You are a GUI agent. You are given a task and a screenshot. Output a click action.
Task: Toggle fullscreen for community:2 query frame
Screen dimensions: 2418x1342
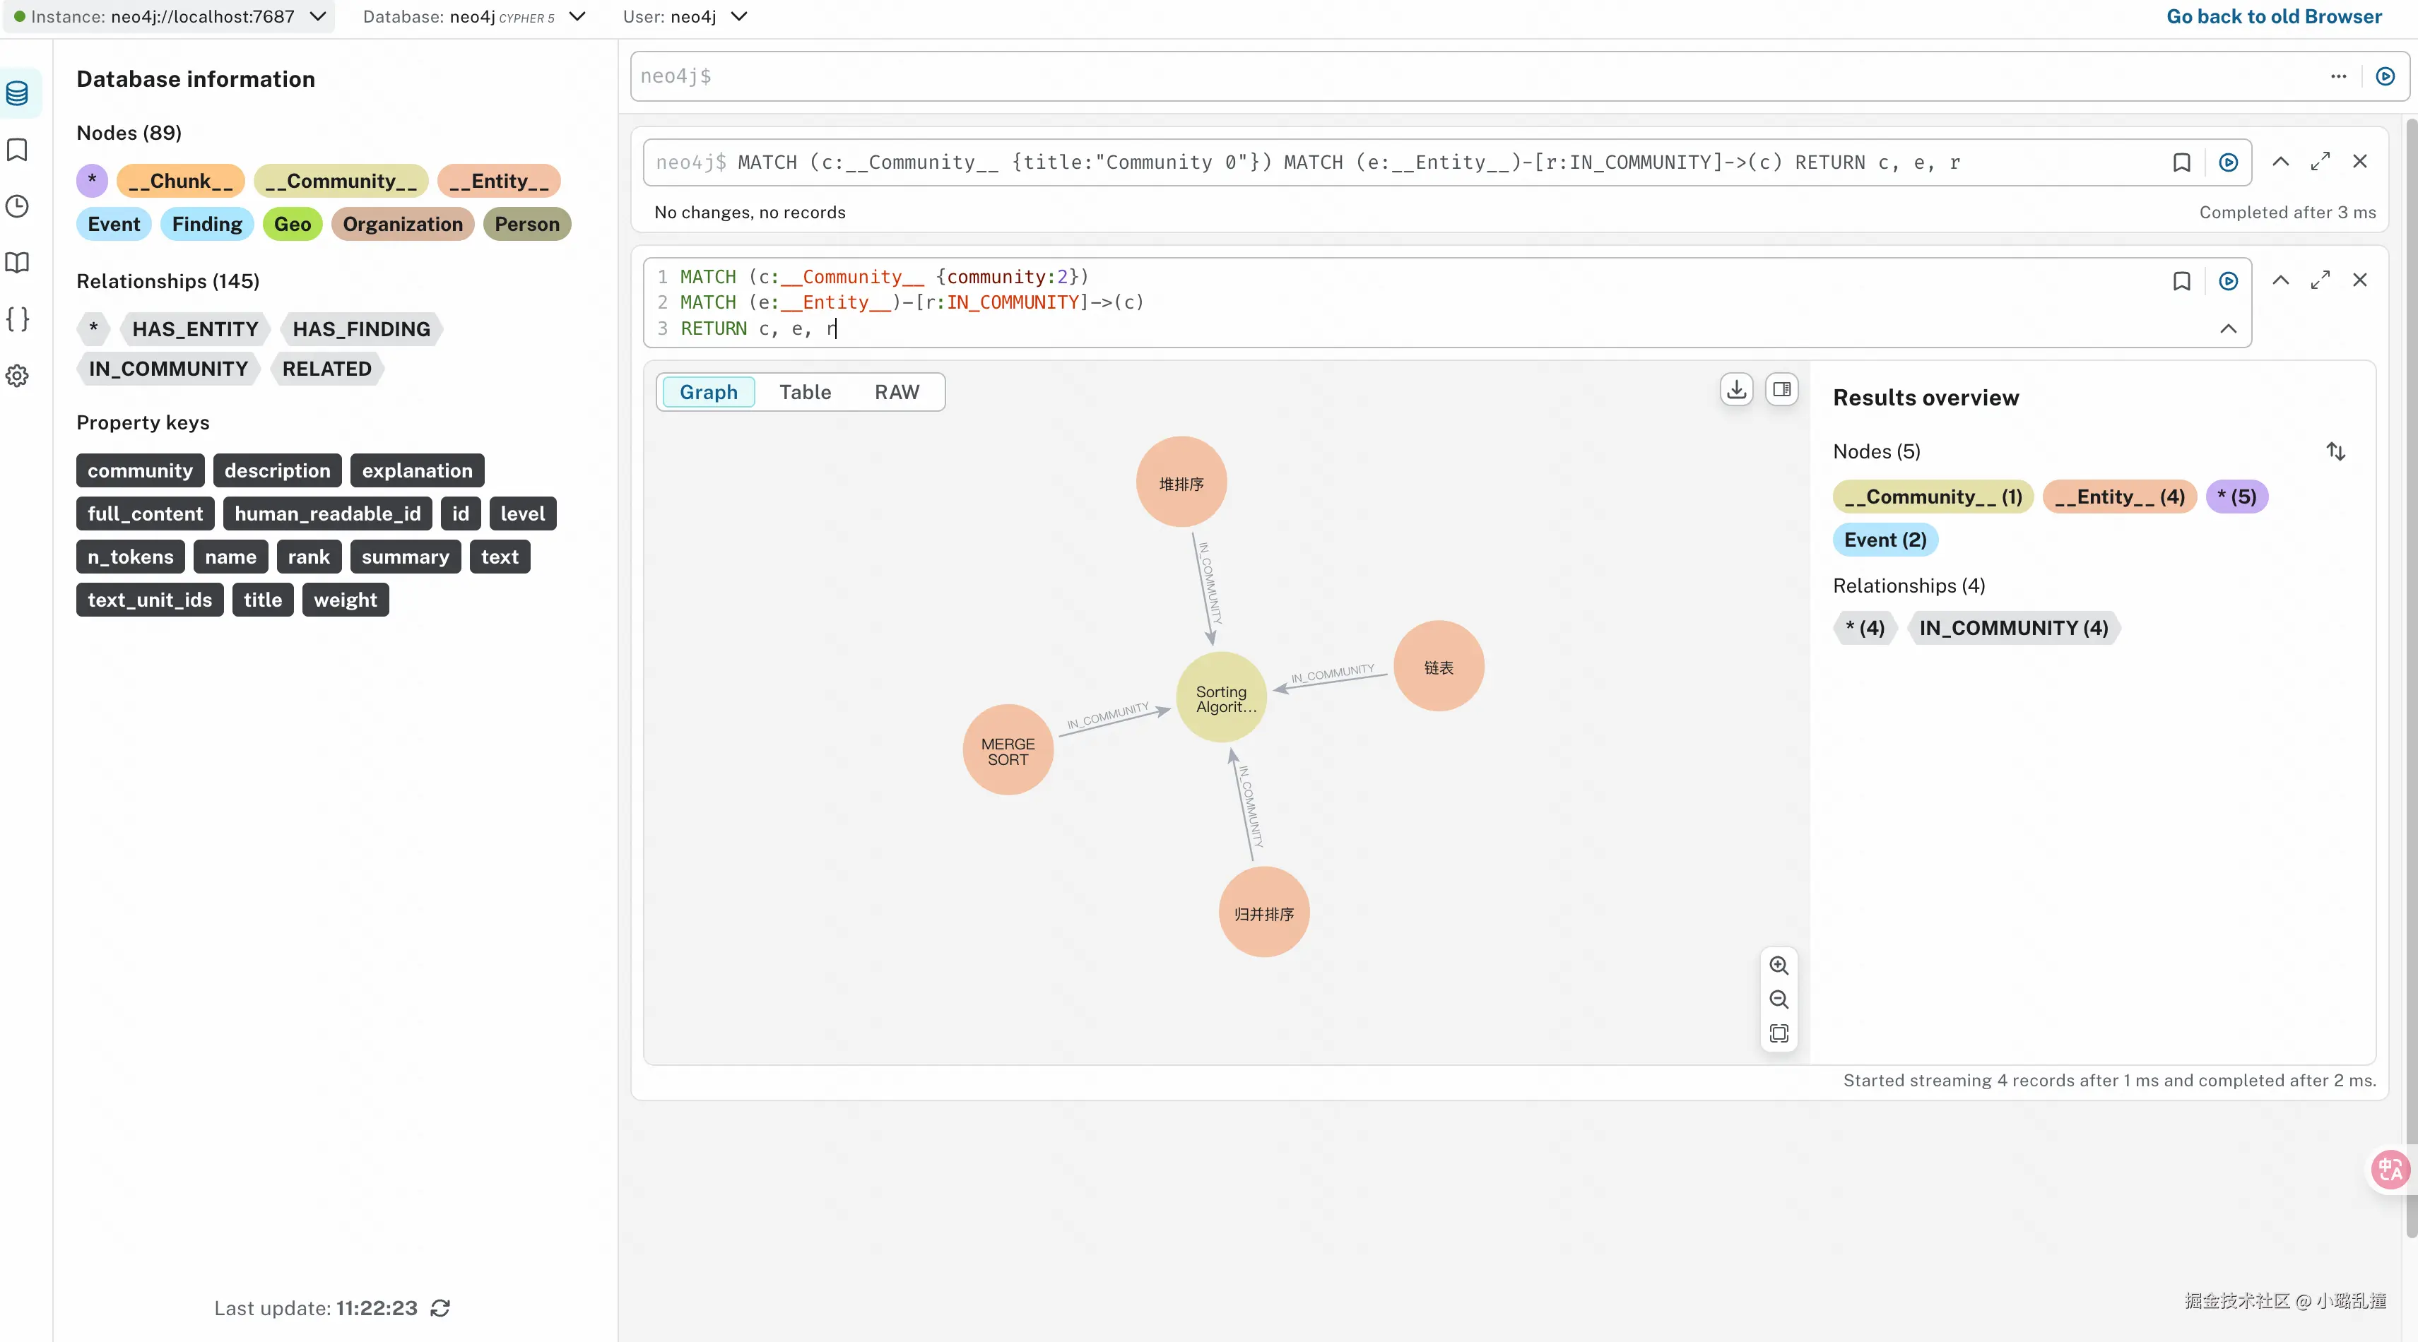click(x=2320, y=280)
